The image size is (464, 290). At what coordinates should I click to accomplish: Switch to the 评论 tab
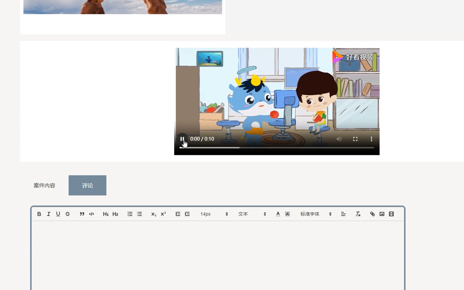tap(87, 185)
